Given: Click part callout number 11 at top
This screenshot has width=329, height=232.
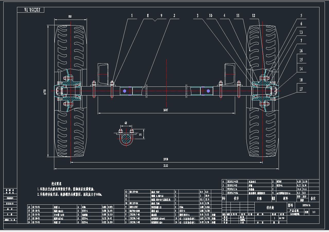Looking at the screenshot, I should (238, 16).
